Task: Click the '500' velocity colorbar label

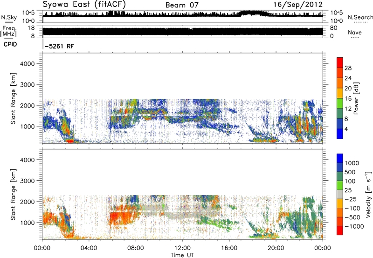Action: click(350, 172)
